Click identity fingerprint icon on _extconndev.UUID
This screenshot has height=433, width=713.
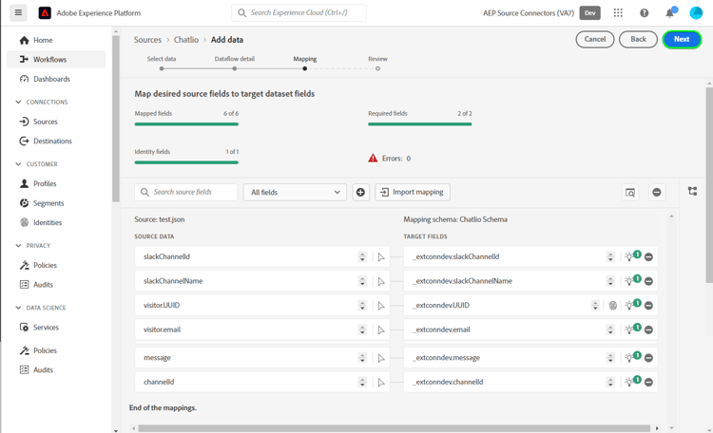tap(613, 306)
